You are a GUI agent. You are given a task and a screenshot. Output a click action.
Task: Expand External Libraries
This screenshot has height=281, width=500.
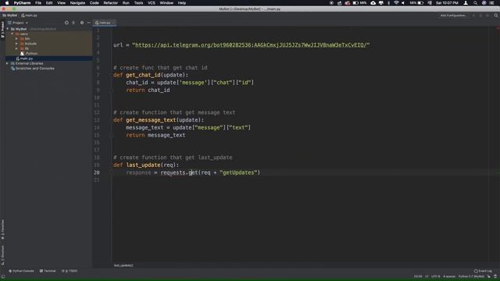pos(8,63)
